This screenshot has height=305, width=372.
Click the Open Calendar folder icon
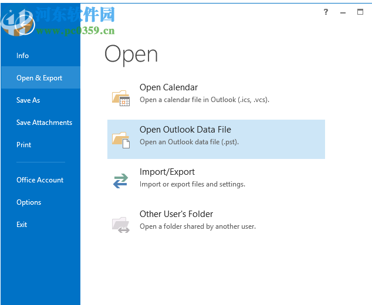121,98
